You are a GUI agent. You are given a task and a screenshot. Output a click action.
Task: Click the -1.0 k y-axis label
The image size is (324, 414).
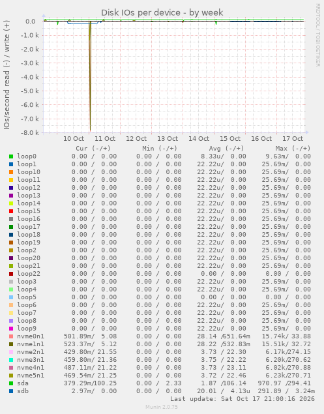[x=30, y=35]
